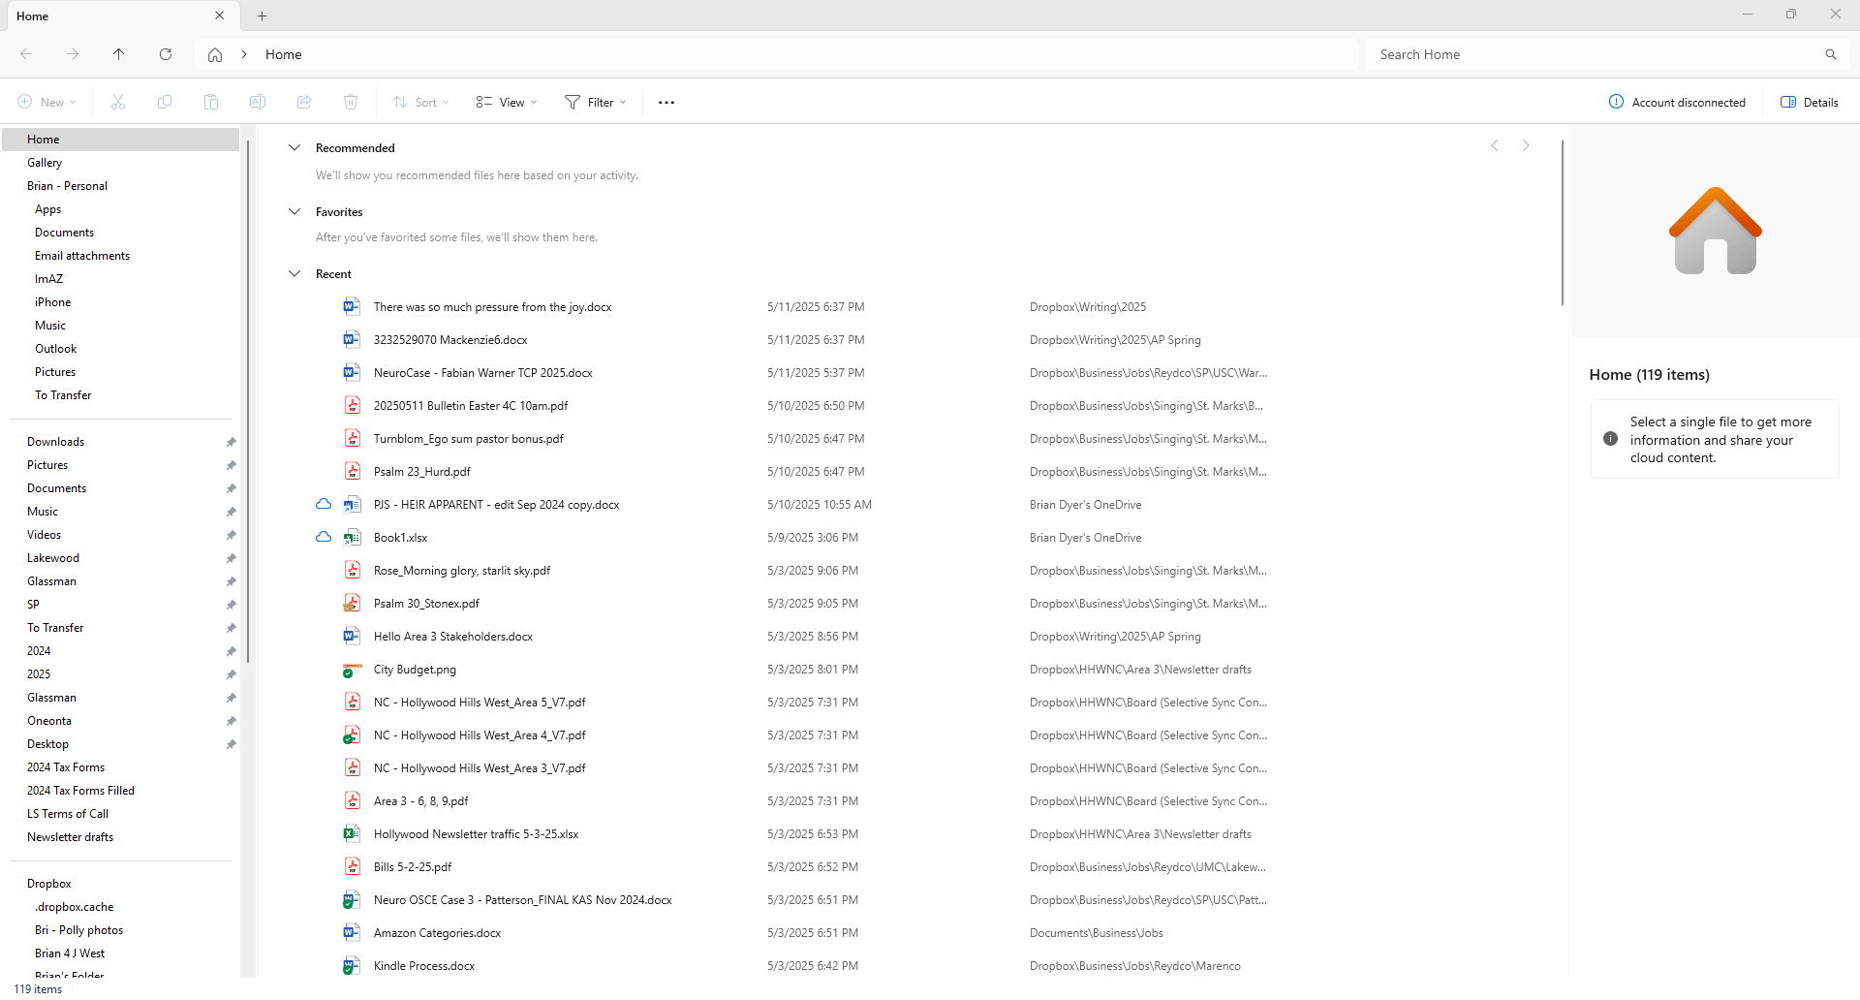
Task: Click the Rename icon on the toolbar
Action: click(258, 102)
